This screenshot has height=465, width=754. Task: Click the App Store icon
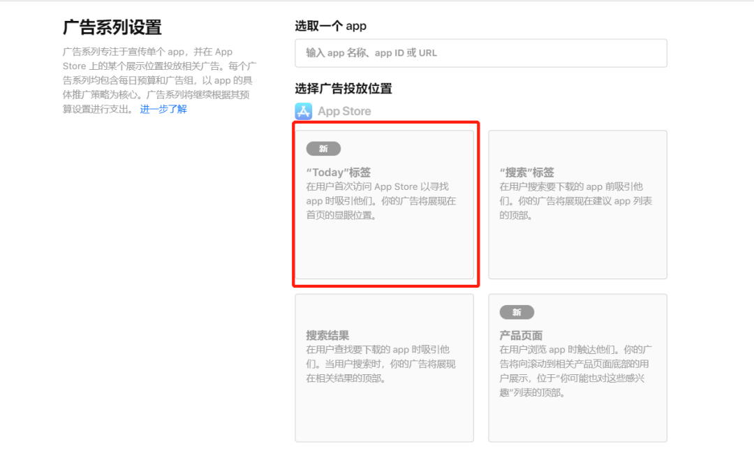tap(304, 111)
